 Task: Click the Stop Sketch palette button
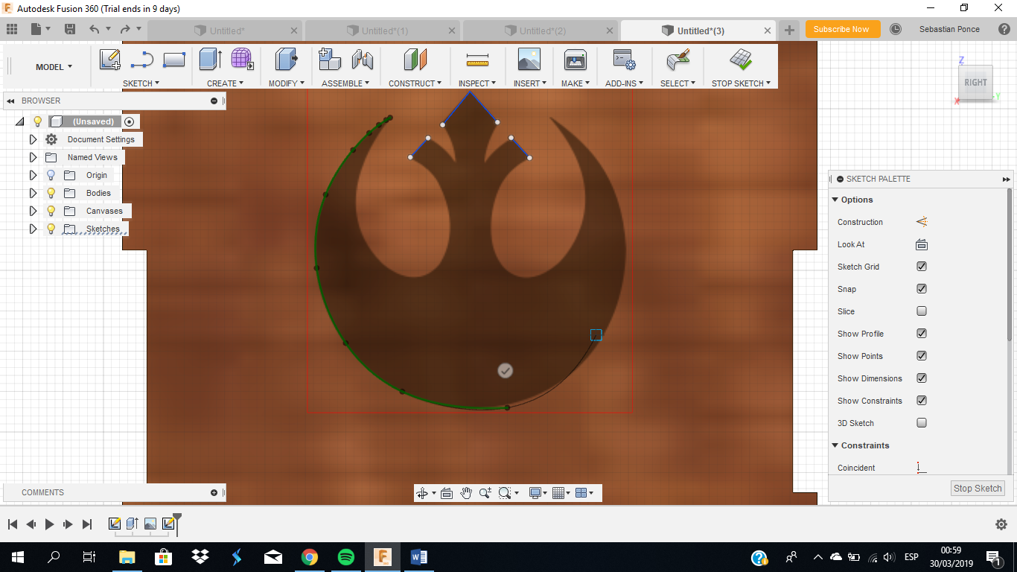[978, 489]
